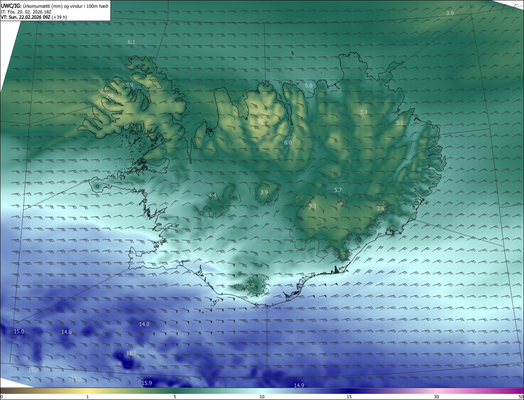Click the '10' tick on the color scale
Screen dimensions: 524x400
262,397
